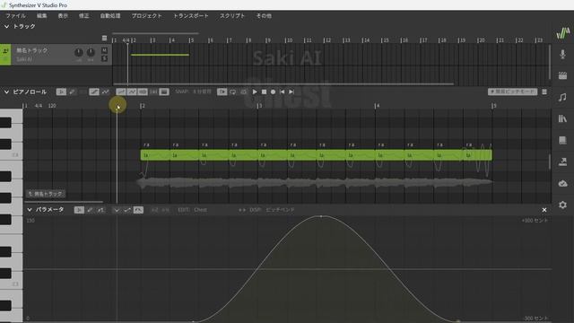
Task: Adjust the track pan knob
Action: coord(91,52)
